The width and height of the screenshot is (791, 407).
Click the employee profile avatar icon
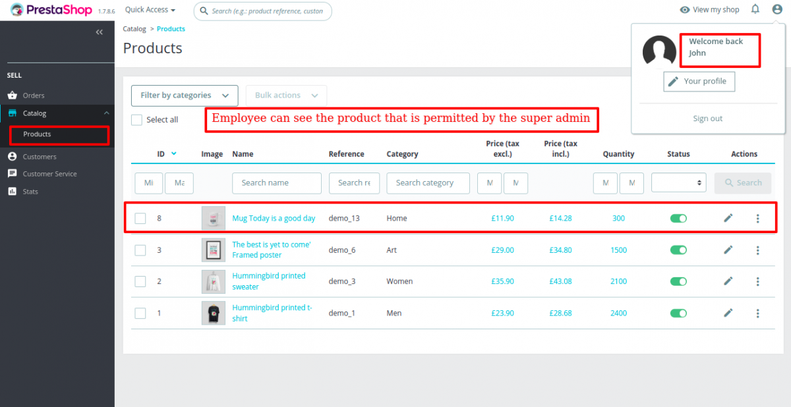[776, 9]
